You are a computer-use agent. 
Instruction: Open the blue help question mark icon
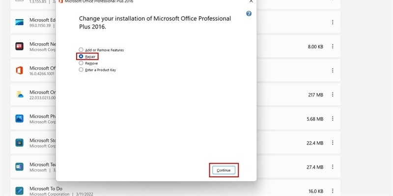tap(249, 14)
